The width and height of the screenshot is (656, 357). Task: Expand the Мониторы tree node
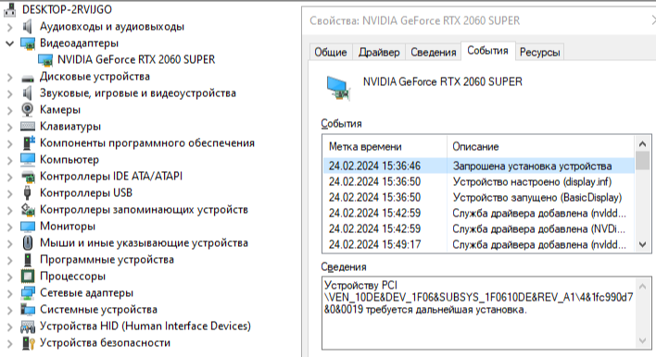click(9, 227)
